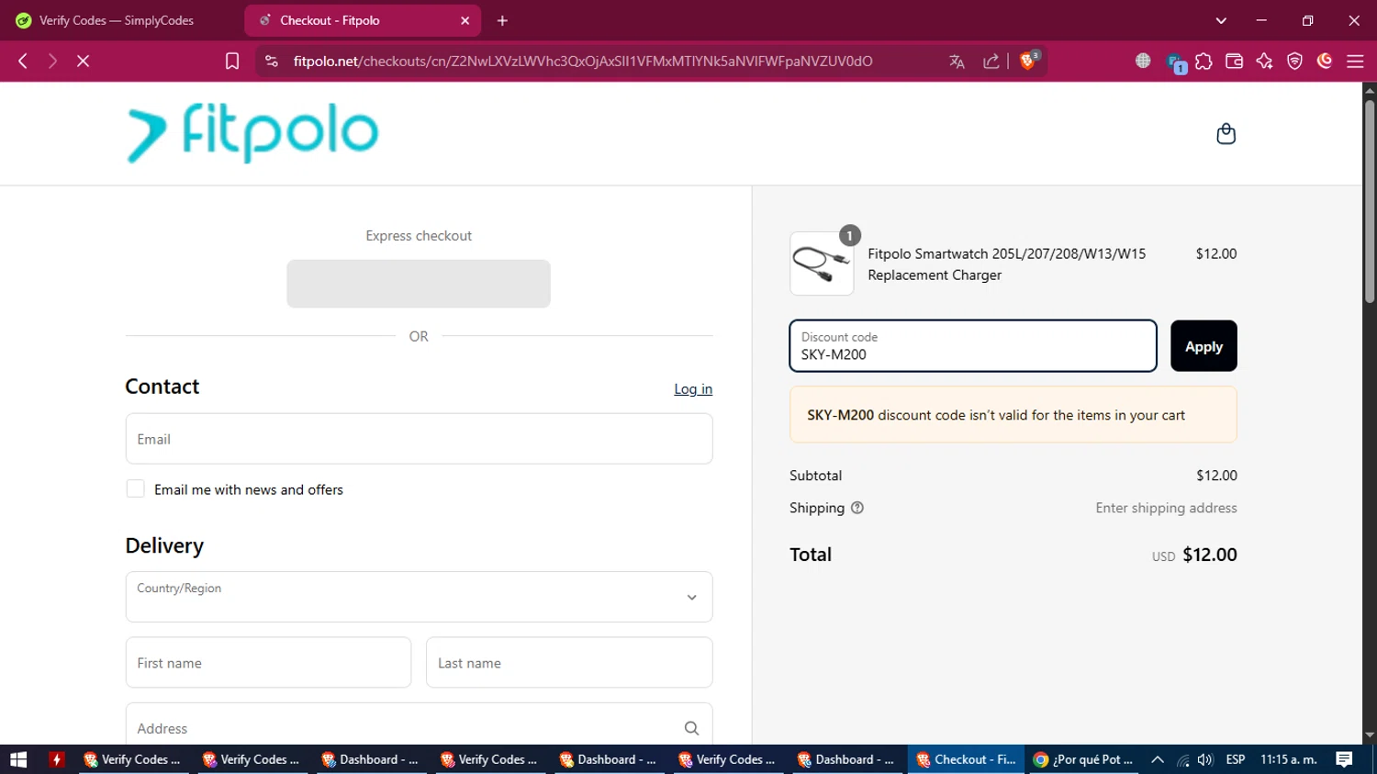Click the Last name field
This screenshot has height=774, width=1377.
(569, 663)
